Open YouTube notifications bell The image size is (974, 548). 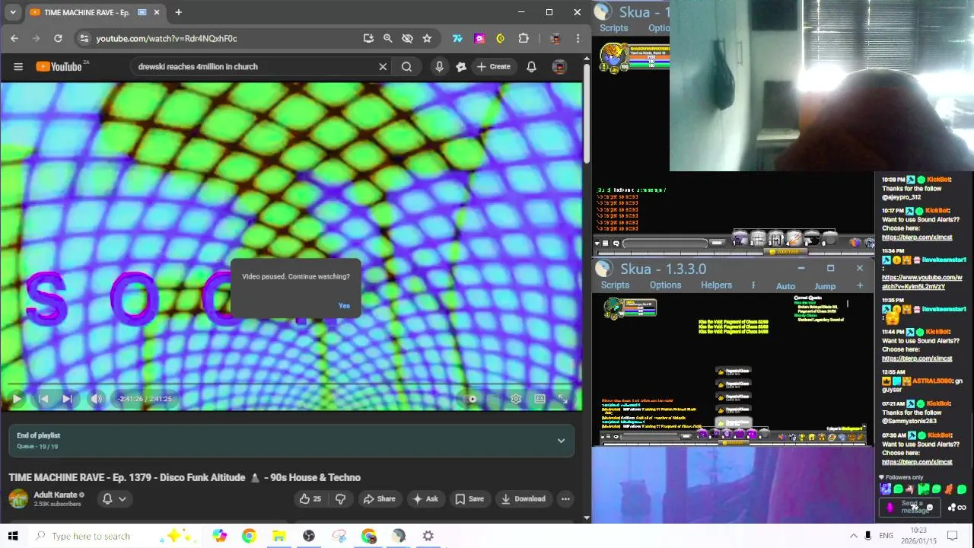531,67
